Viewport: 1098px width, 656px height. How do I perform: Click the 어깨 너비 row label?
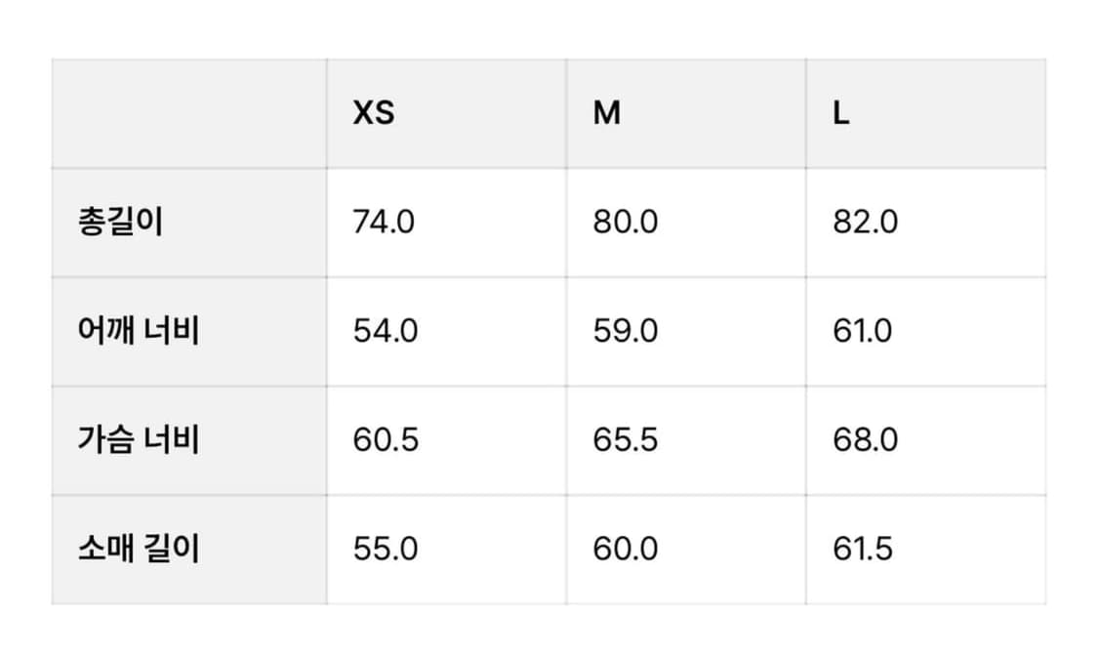click(x=138, y=332)
